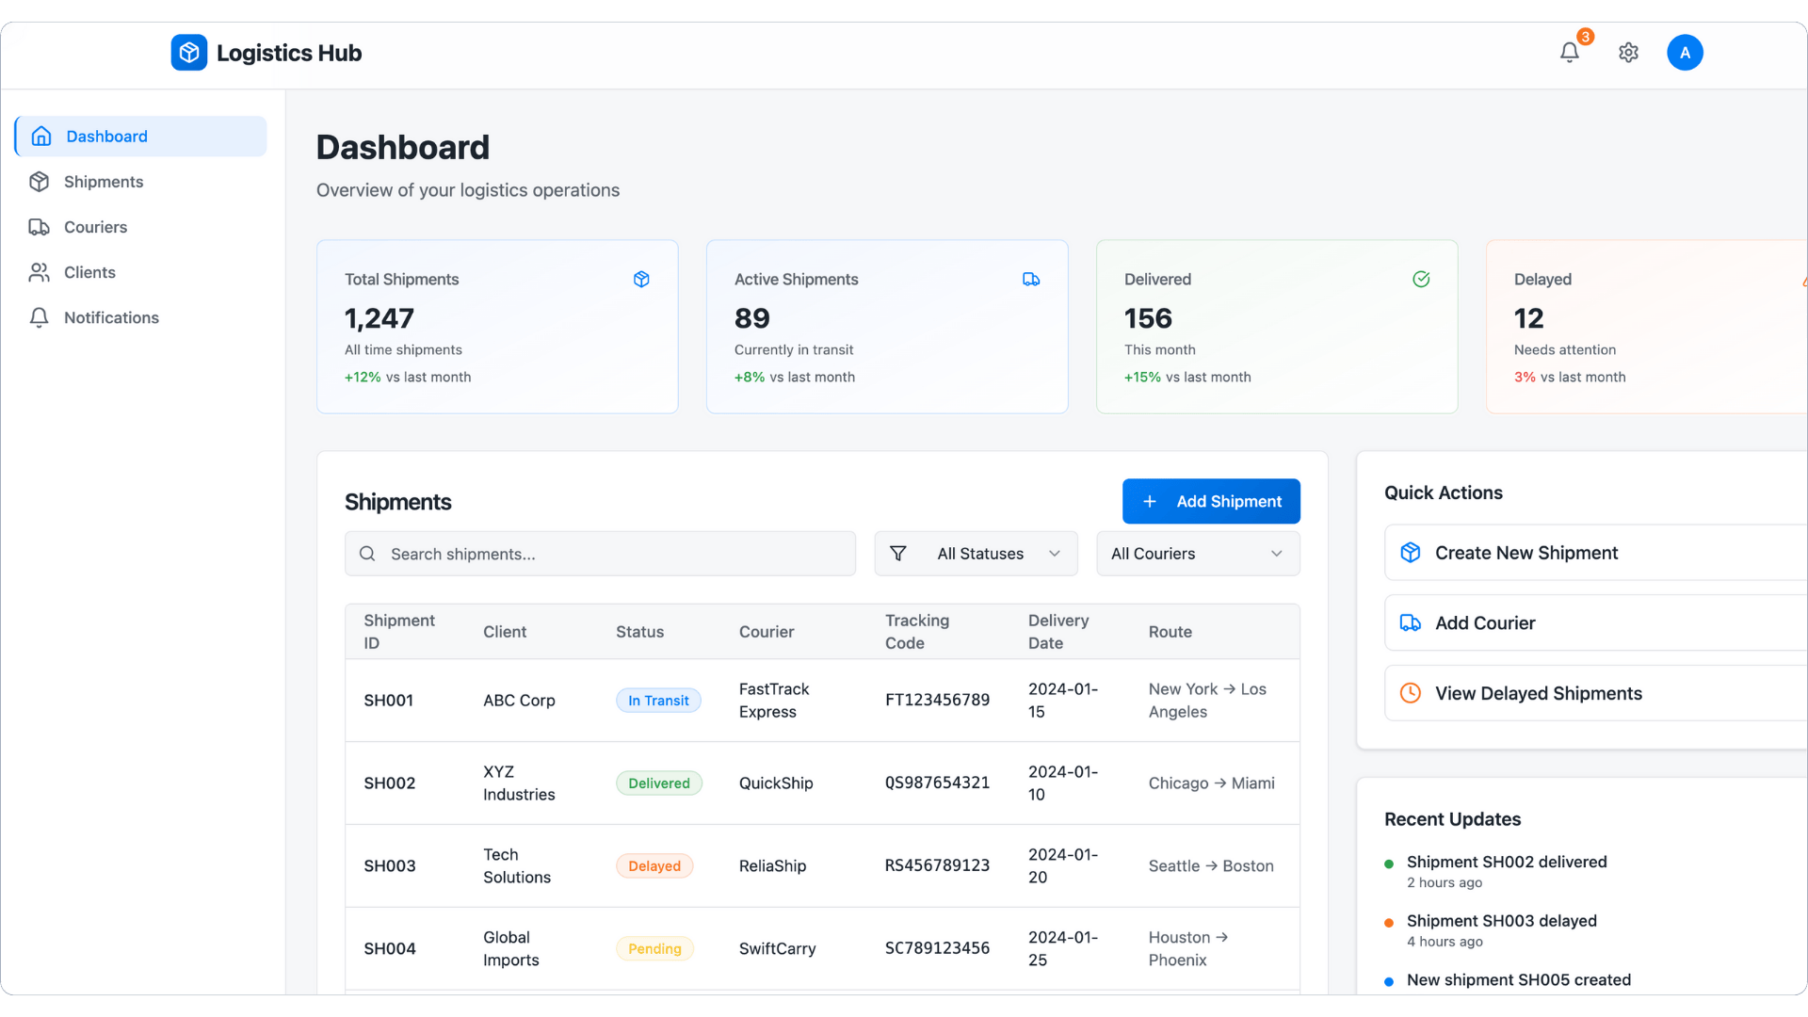
Task: Click the chevron arrow on All Couriers
Action: [x=1277, y=554]
